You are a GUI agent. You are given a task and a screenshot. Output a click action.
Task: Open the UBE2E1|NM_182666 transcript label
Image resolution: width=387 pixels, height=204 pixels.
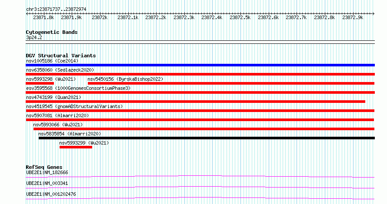[47, 172]
